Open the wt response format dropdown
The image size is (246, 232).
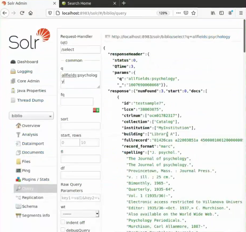[80, 214]
